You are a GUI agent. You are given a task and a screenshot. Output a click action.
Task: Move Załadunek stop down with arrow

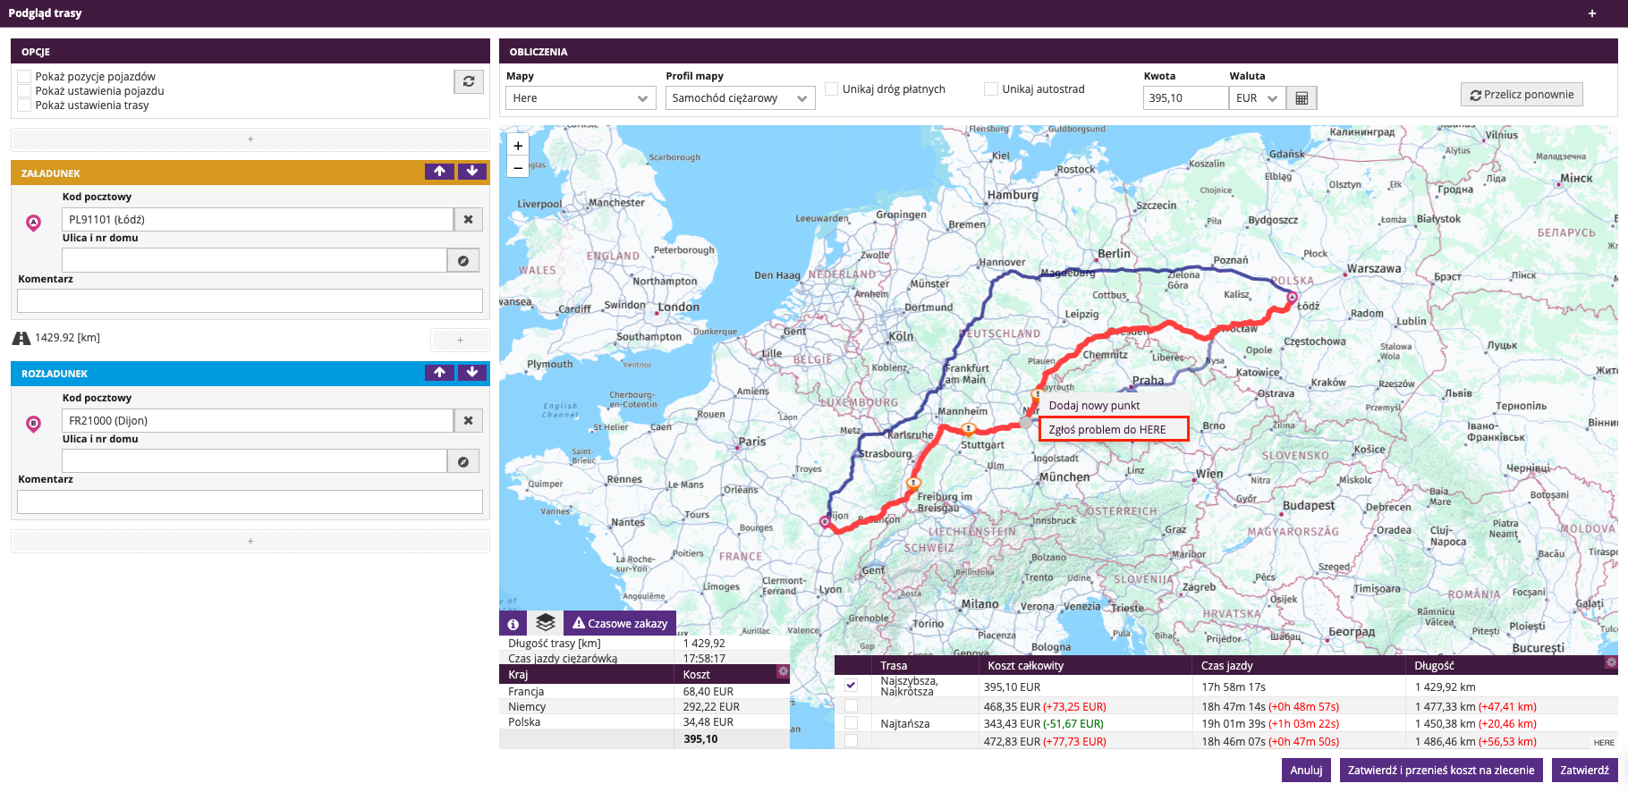(x=472, y=172)
